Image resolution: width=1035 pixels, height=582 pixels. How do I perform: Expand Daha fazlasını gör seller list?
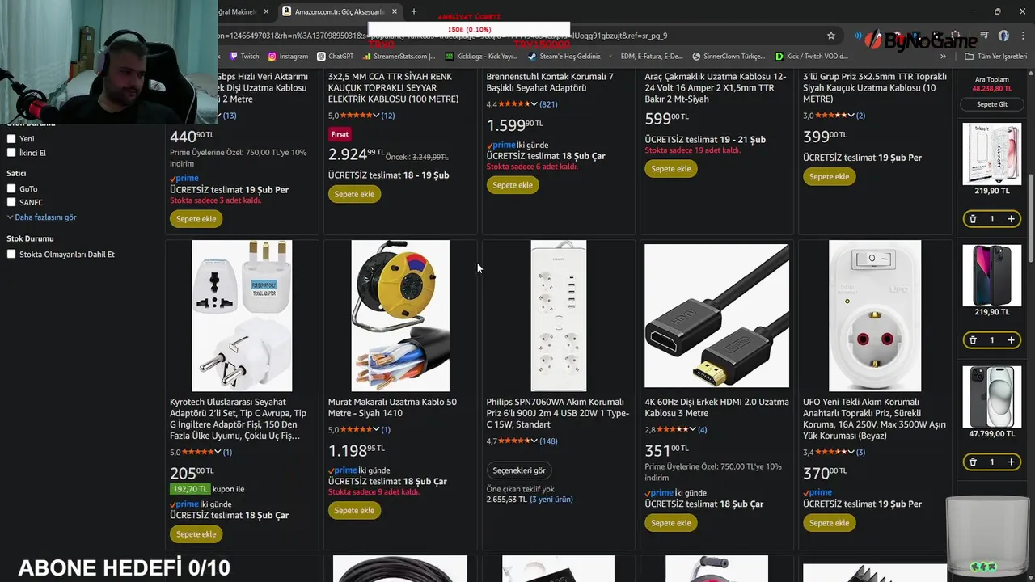tap(42, 217)
